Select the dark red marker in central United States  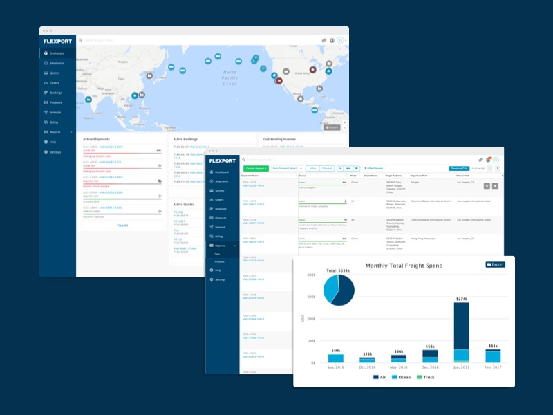click(313, 70)
